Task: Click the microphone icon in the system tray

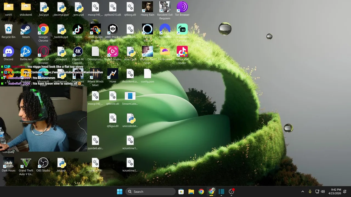Action: (310, 192)
